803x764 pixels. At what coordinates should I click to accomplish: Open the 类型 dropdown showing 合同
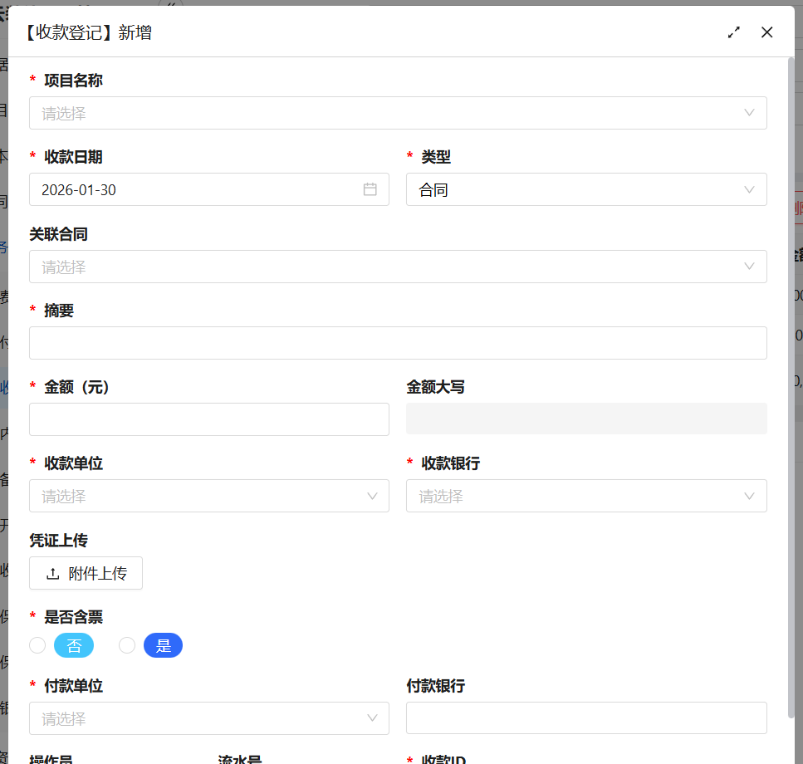pos(586,189)
